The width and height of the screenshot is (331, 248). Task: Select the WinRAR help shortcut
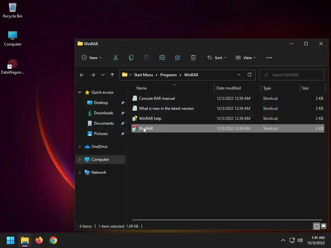click(x=228, y=119)
